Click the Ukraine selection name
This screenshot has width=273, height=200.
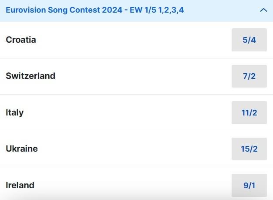point(22,149)
